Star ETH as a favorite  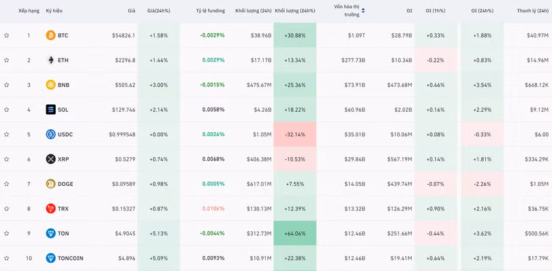coord(6,60)
